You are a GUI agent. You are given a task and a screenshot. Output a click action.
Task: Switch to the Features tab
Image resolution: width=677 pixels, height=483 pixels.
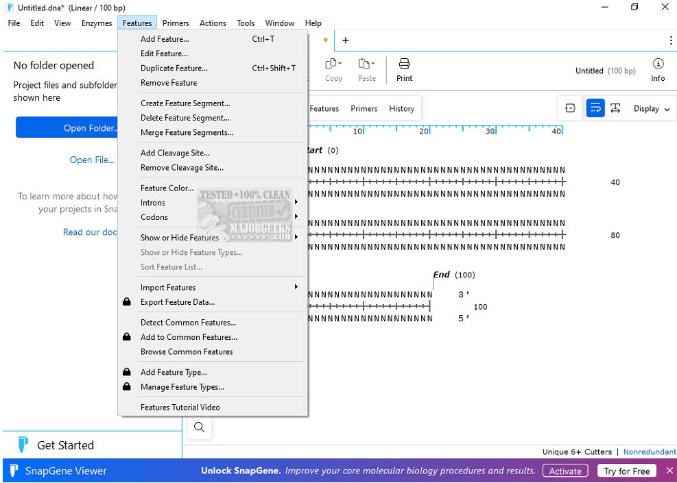click(324, 109)
